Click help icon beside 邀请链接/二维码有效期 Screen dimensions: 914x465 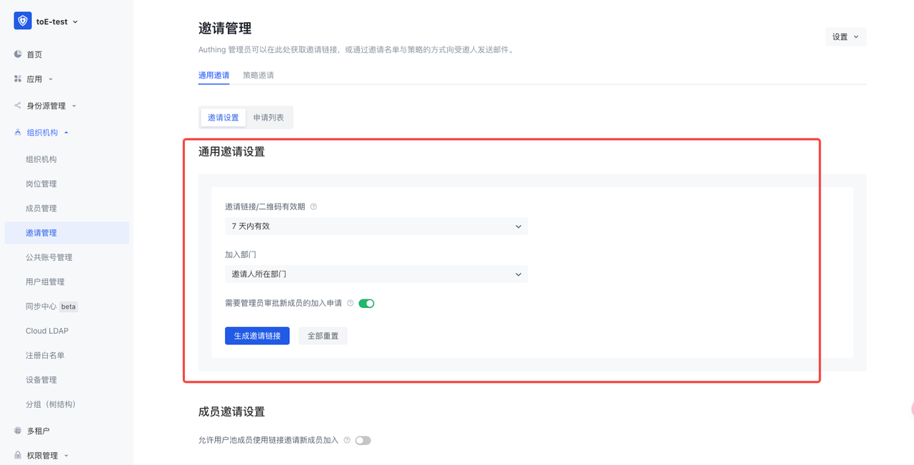point(313,206)
